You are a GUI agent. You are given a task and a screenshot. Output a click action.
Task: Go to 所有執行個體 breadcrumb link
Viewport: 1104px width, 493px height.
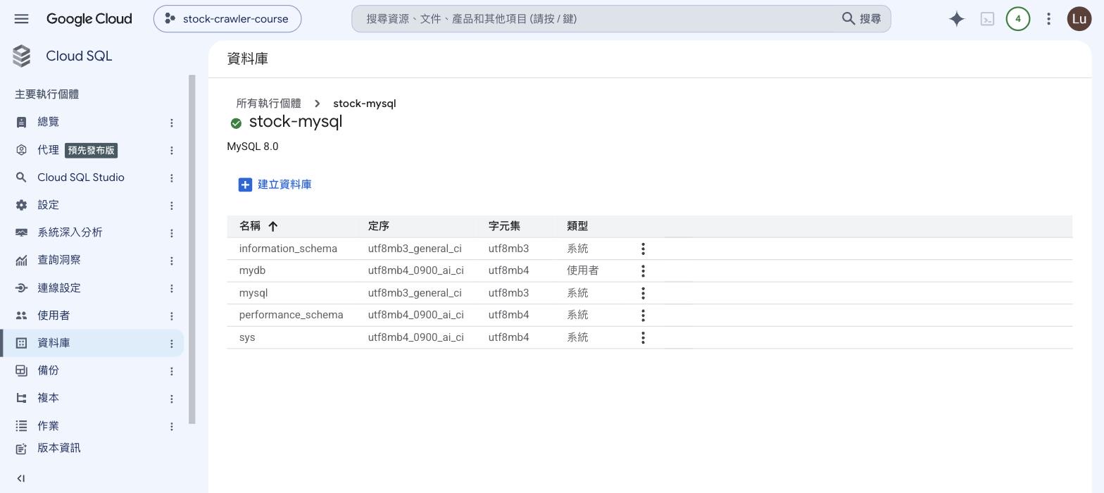pos(268,104)
